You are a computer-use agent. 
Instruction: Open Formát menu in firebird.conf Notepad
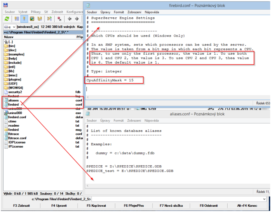point(119,12)
